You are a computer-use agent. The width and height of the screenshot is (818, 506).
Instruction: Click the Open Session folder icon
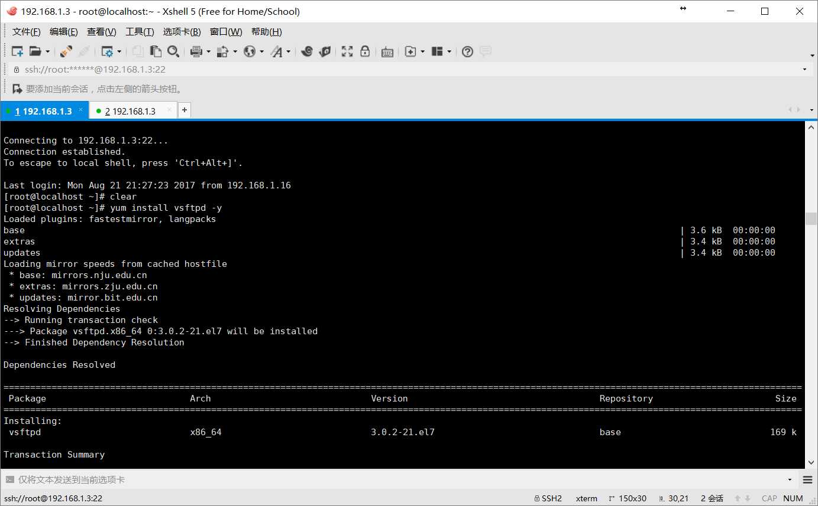[35, 51]
